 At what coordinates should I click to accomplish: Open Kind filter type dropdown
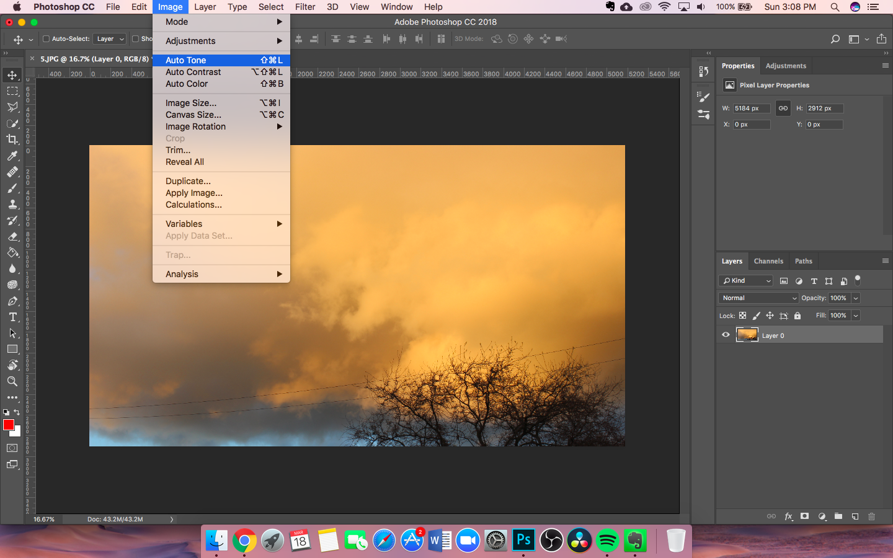(x=746, y=281)
